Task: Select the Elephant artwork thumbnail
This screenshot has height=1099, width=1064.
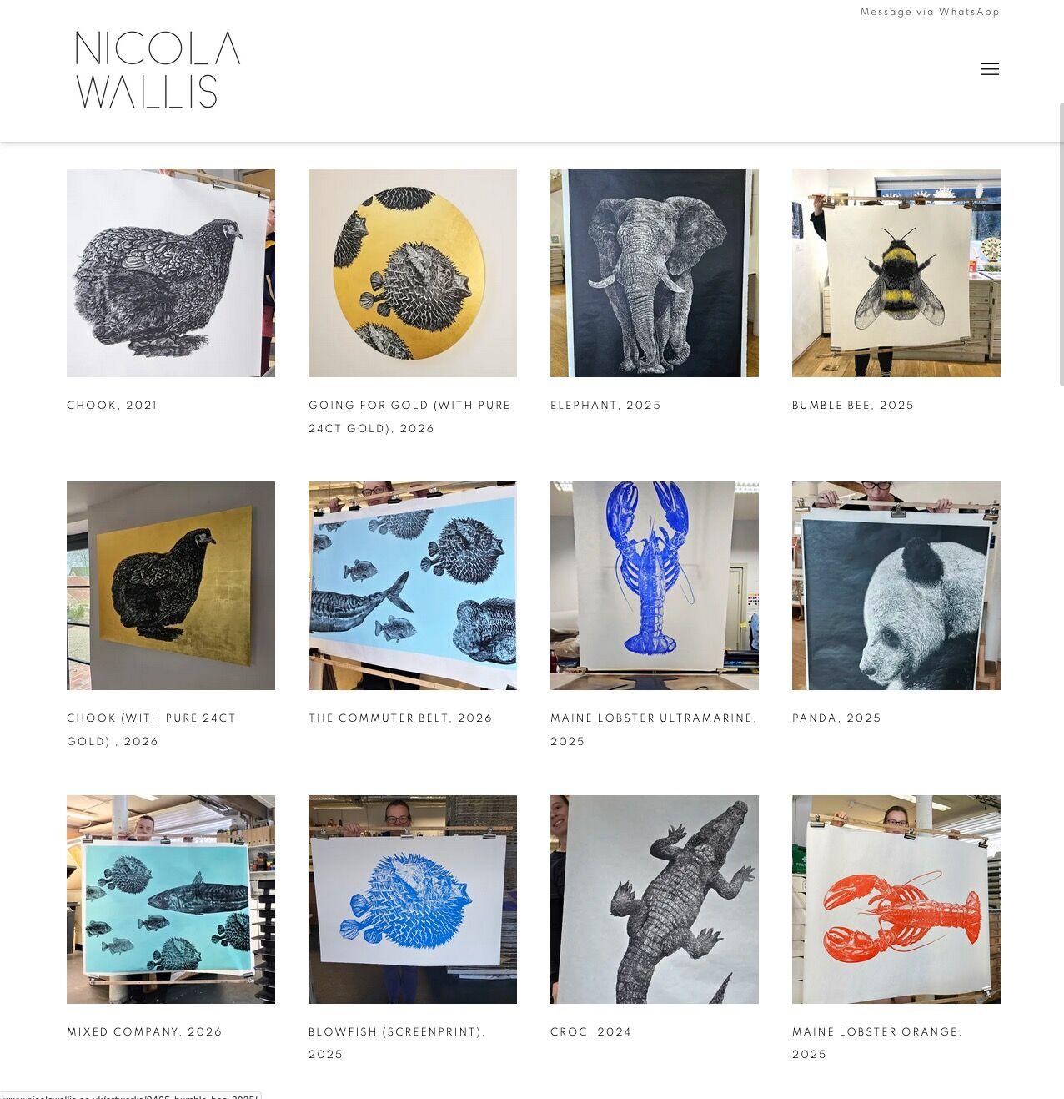Action: point(655,273)
